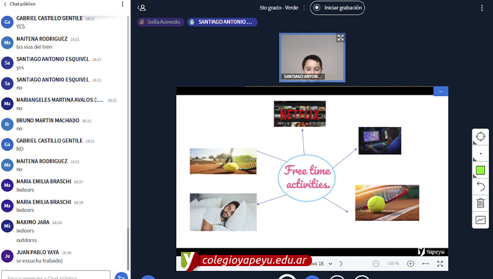This screenshot has width=493, height=279.
Task: Minimize the presentation with the blue button
Action: (x=441, y=91)
